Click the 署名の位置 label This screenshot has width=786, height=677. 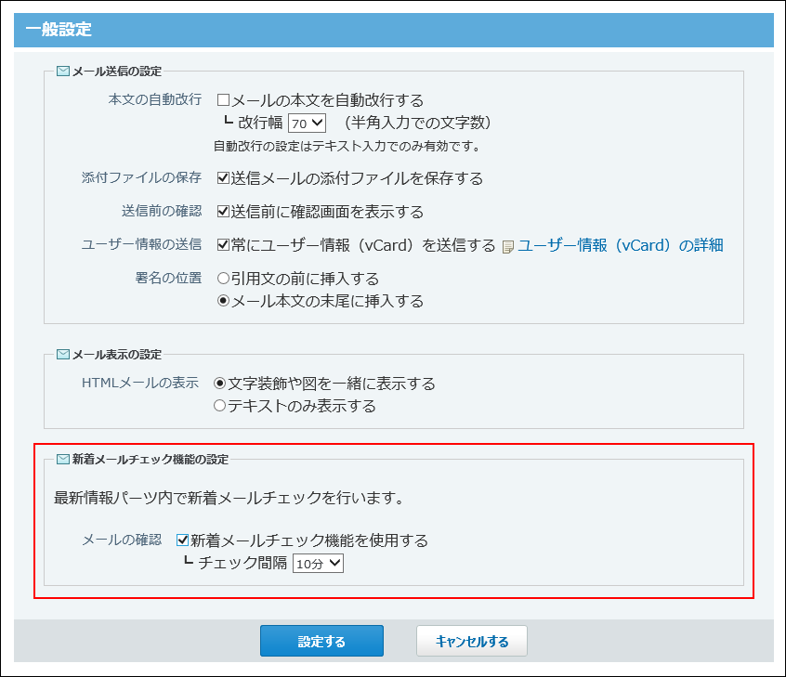[x=168, y=278]
